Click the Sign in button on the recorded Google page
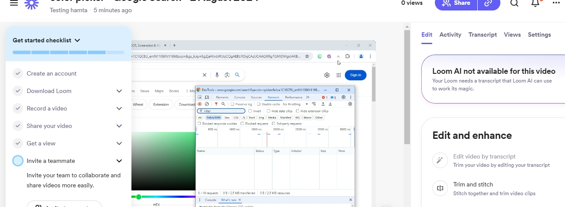 [355, 75]
